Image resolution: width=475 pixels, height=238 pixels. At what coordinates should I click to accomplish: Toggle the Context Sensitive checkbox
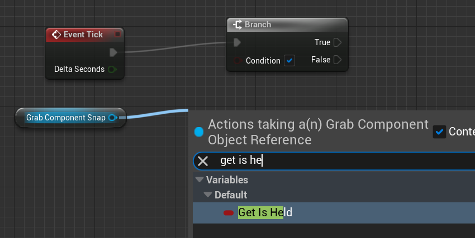pos(440,132)
